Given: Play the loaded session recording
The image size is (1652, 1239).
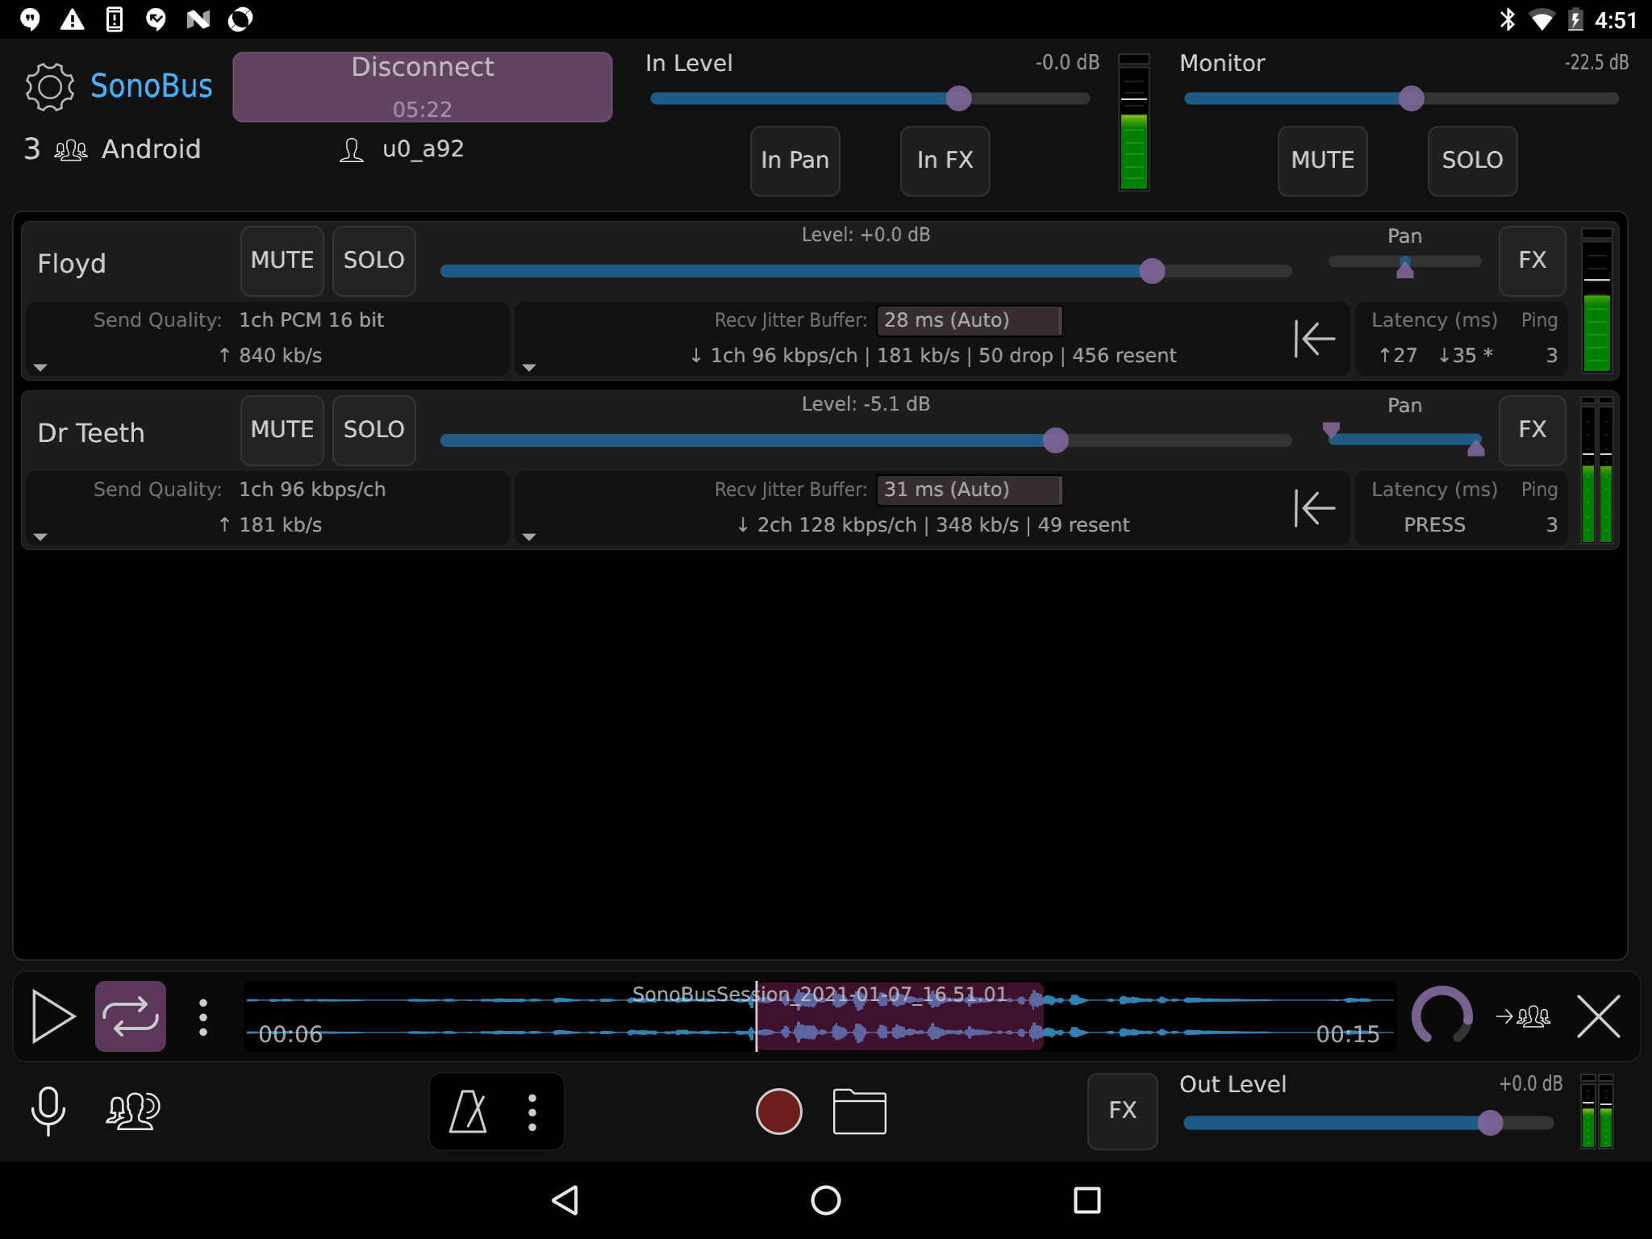Looking at the screenshot, I should pos(52,1016).
